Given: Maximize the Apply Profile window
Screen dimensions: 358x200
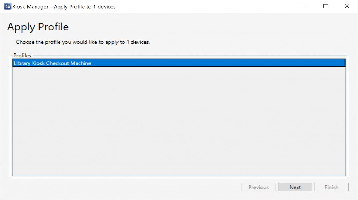Looking at the screenshot, I should pyautogui.click(x=326, y=6).
